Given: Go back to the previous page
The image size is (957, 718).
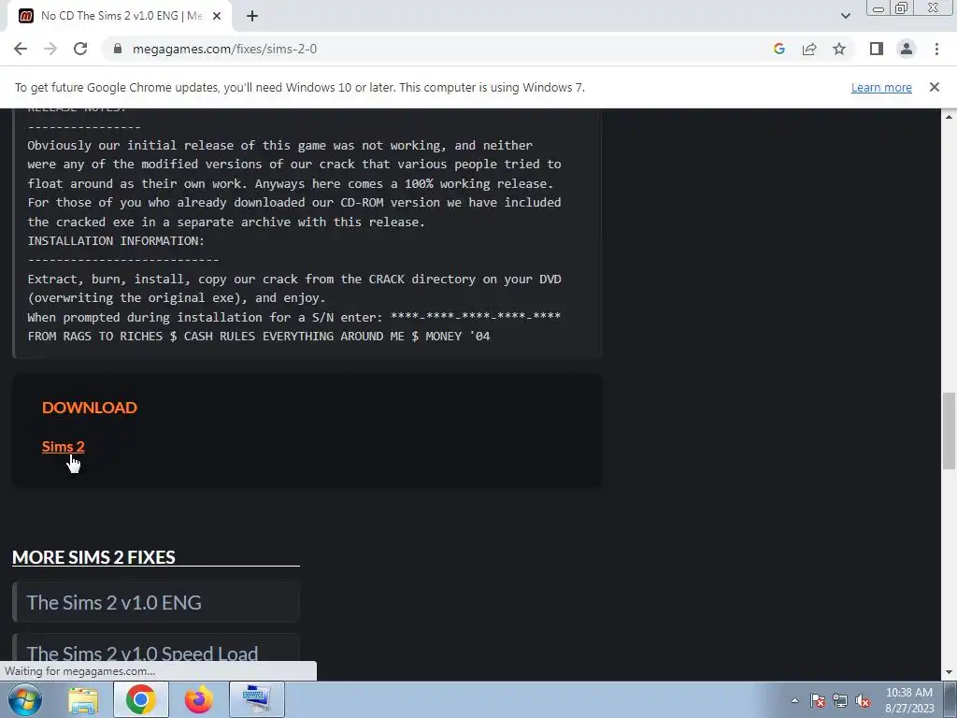Looking at the screenshot, I should point(21,49).
